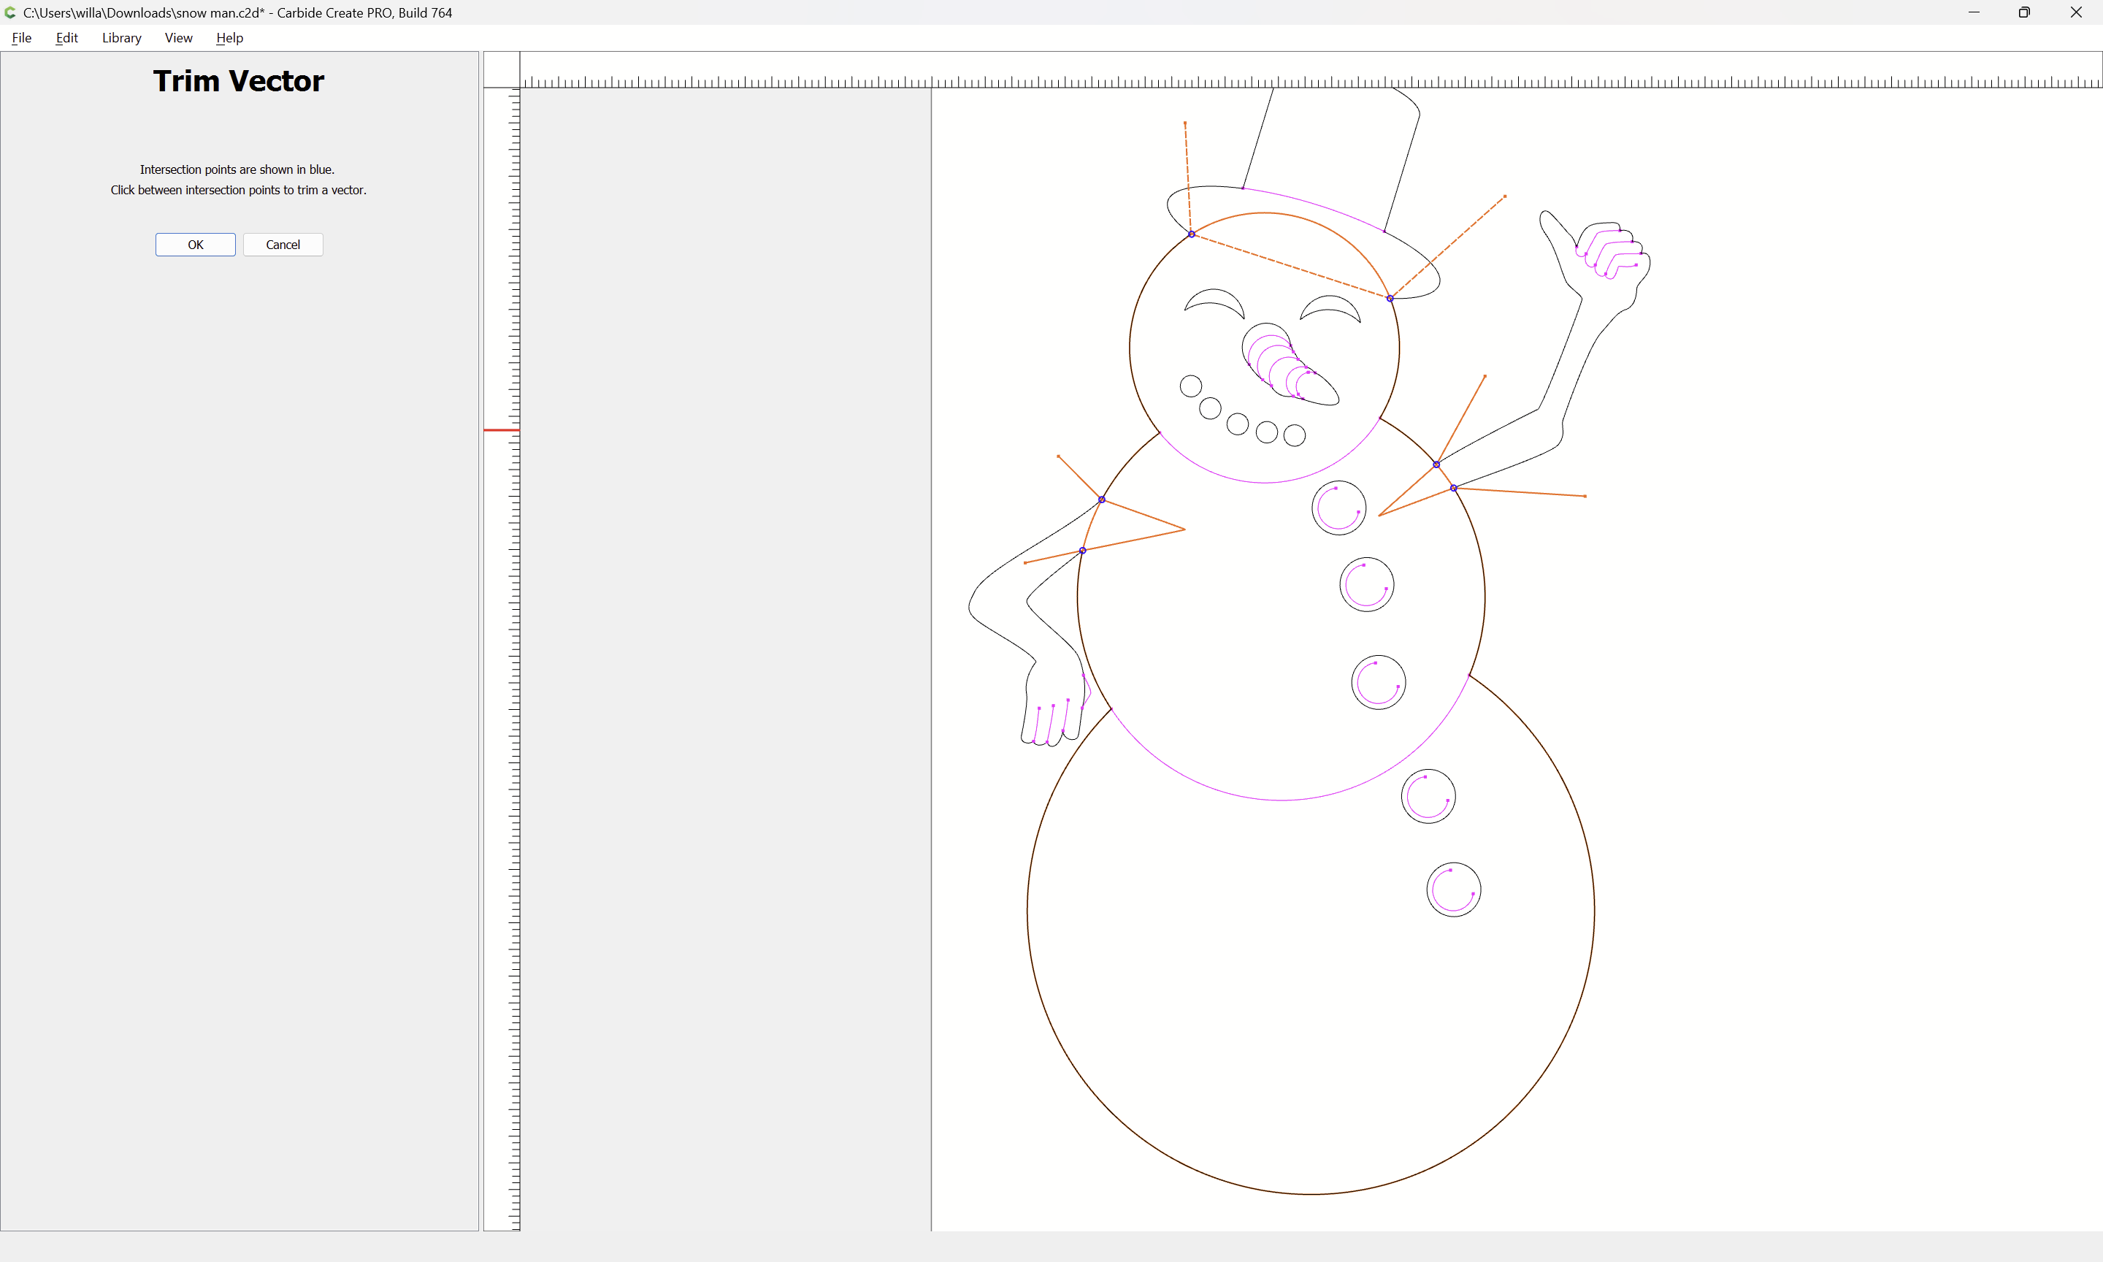
Task: Open the File menu
Action: click(x=22, y=37)
